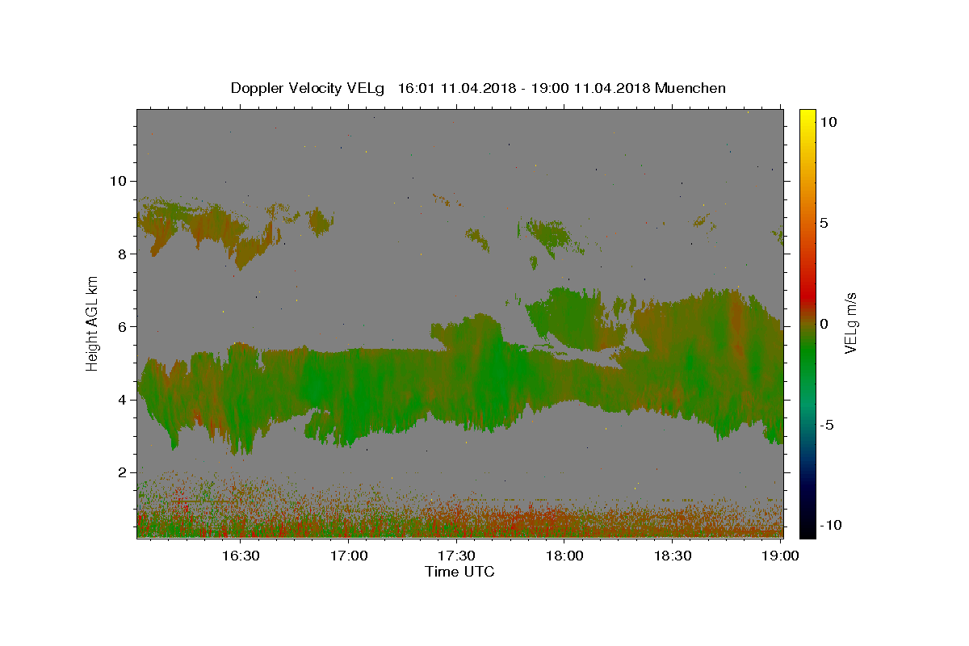This screenshot has width=969, height=646.
Task: Click the height tick label 10
Action: point(120,181)
